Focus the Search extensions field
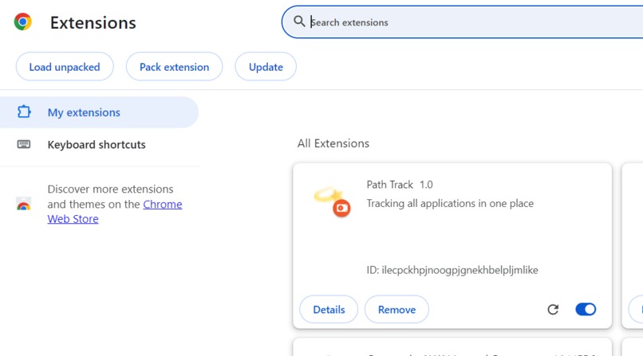Viewport: 643px width, 356px height. 464,22
